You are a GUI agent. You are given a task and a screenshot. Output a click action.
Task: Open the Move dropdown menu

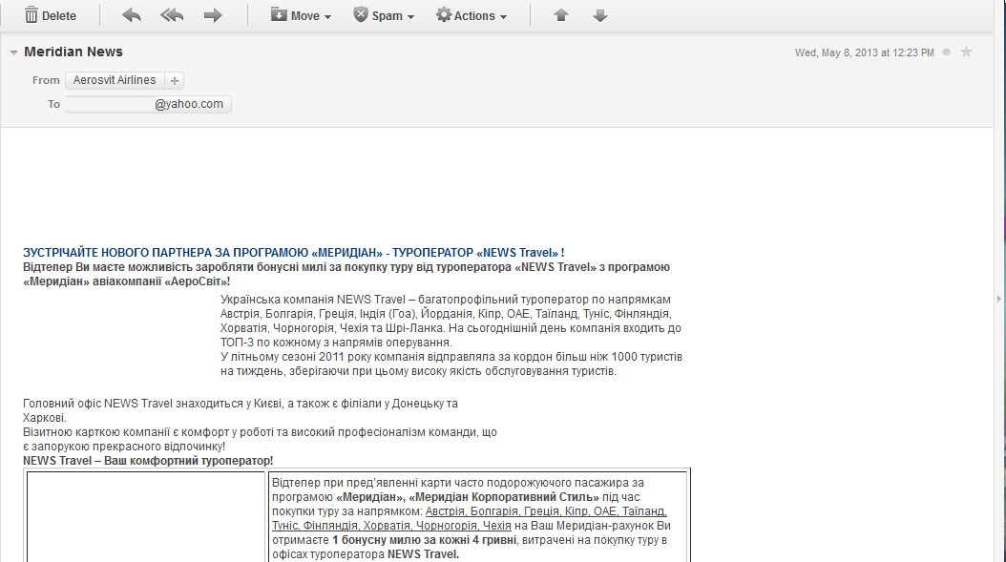pyautogui.click(x=301, y=15)
